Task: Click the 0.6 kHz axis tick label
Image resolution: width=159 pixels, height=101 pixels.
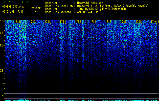Action: tap(2, 96)
